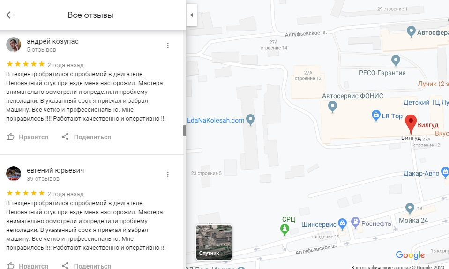Select the РЕСО-Гарантия map marker

(x=396, y=61)
